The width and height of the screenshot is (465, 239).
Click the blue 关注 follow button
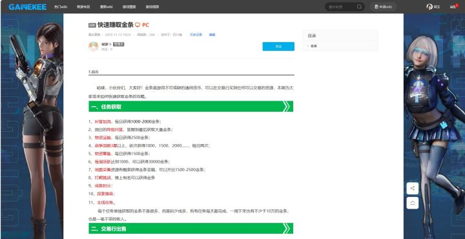pyautogui.click(x=278, y=47)
